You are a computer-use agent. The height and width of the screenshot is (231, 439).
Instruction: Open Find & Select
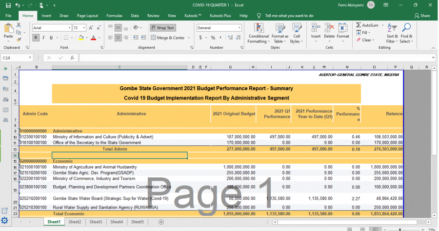pos(406,33)
